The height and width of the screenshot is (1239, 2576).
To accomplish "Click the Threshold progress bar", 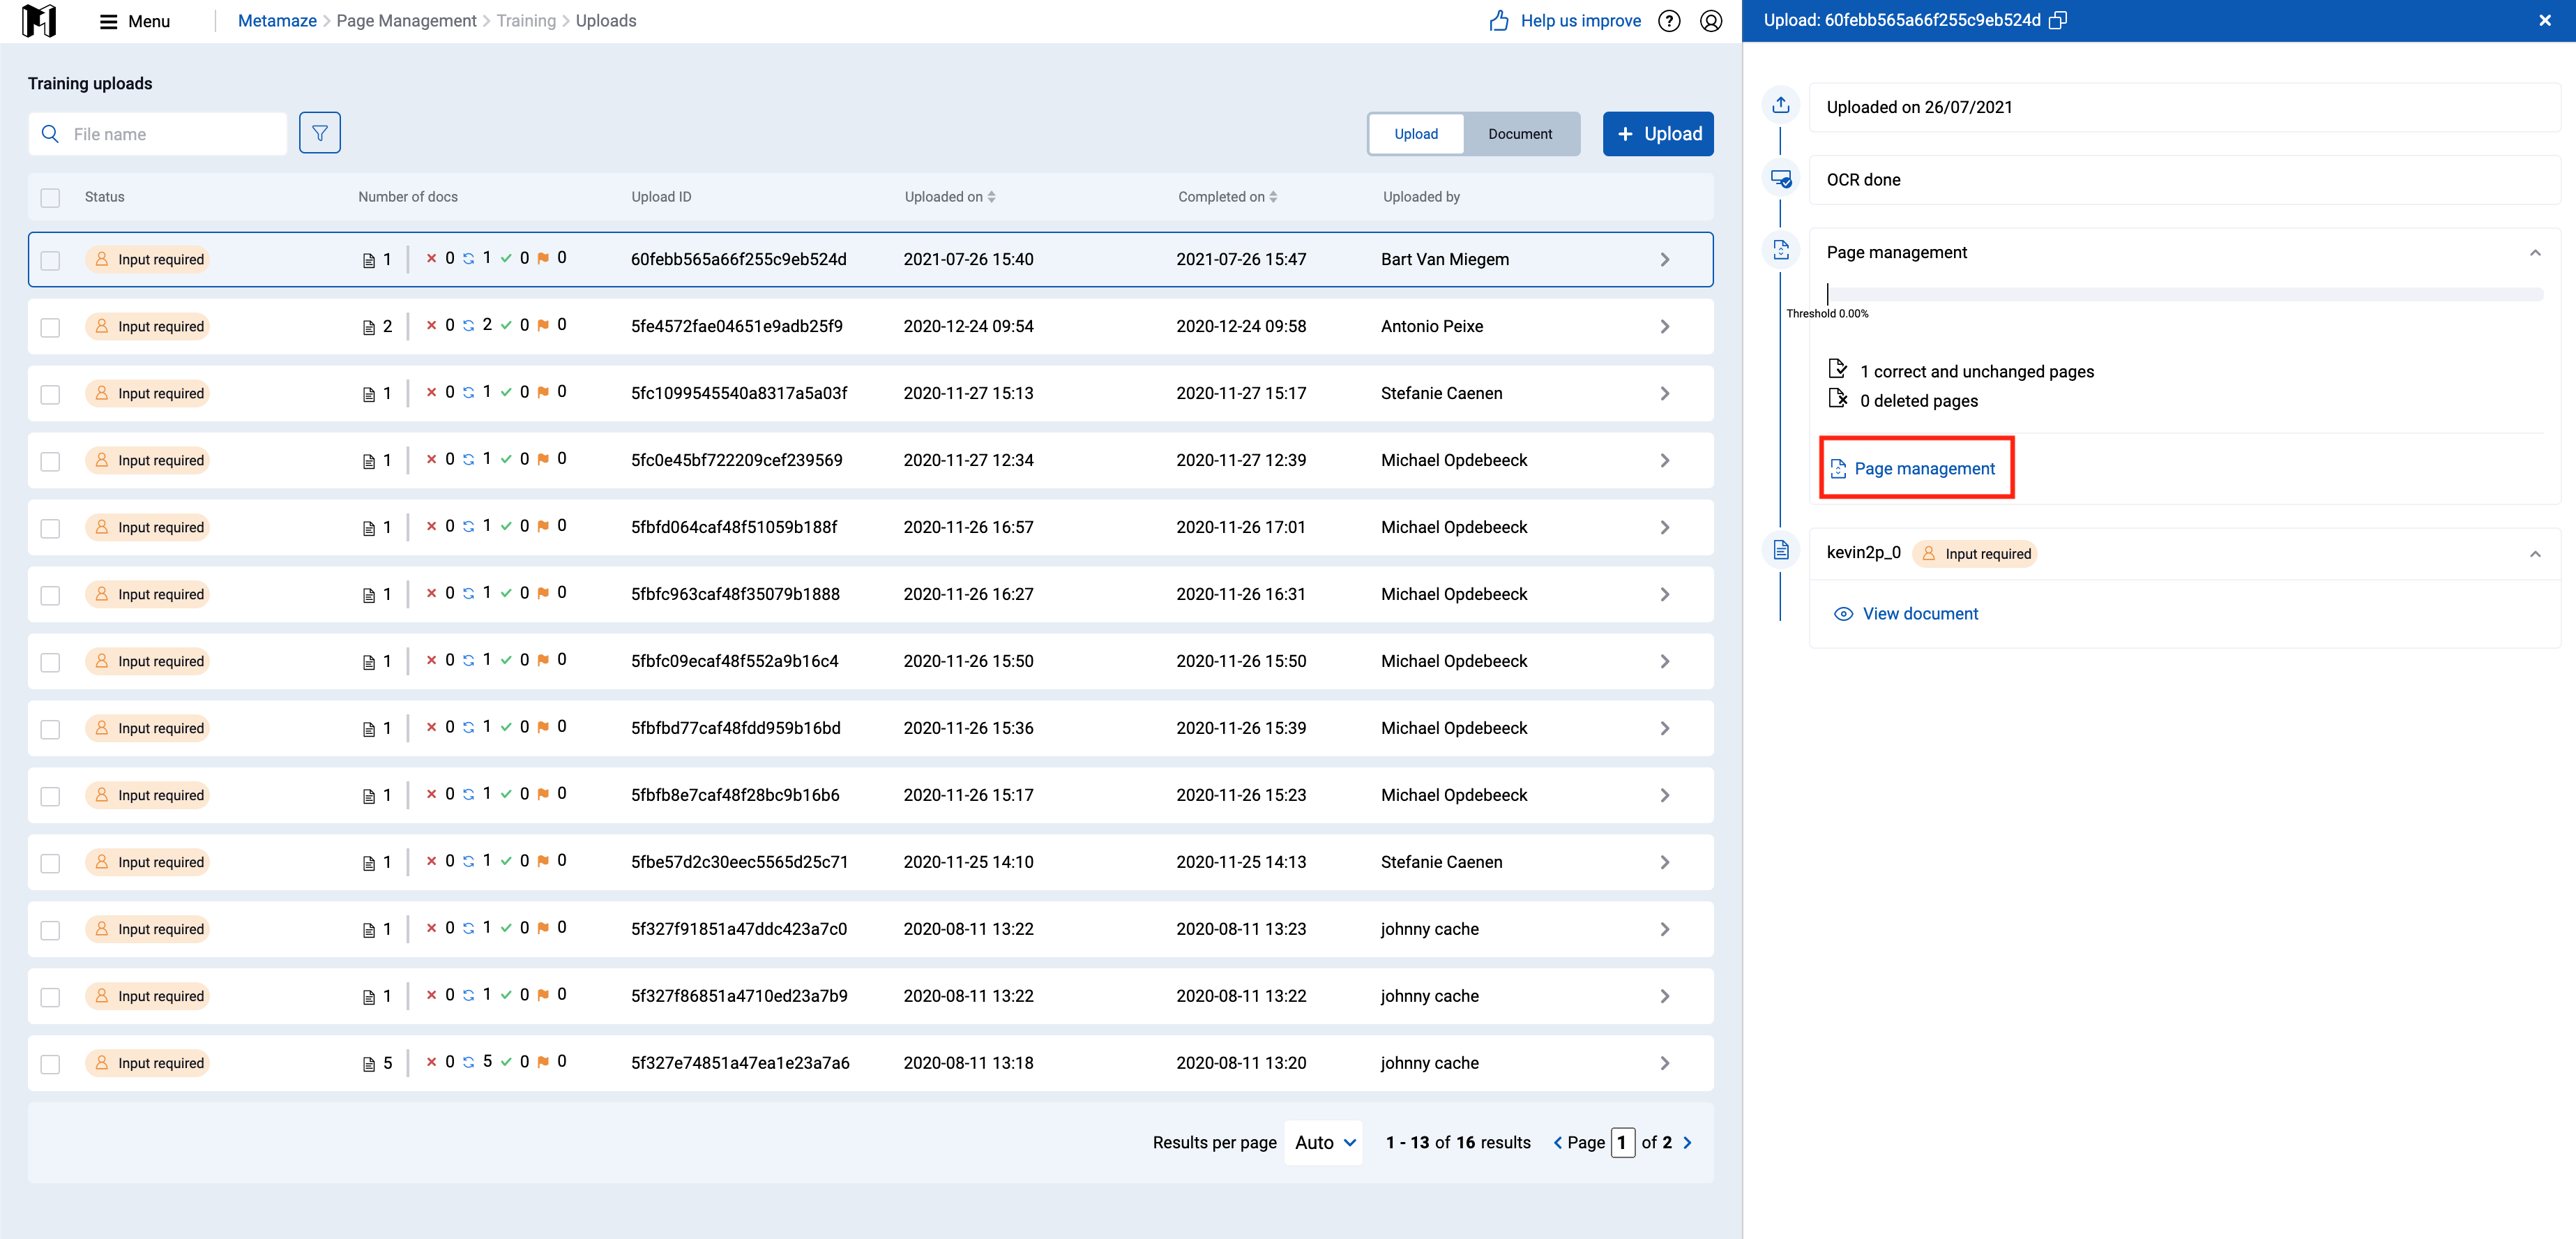I will 2184,294.
